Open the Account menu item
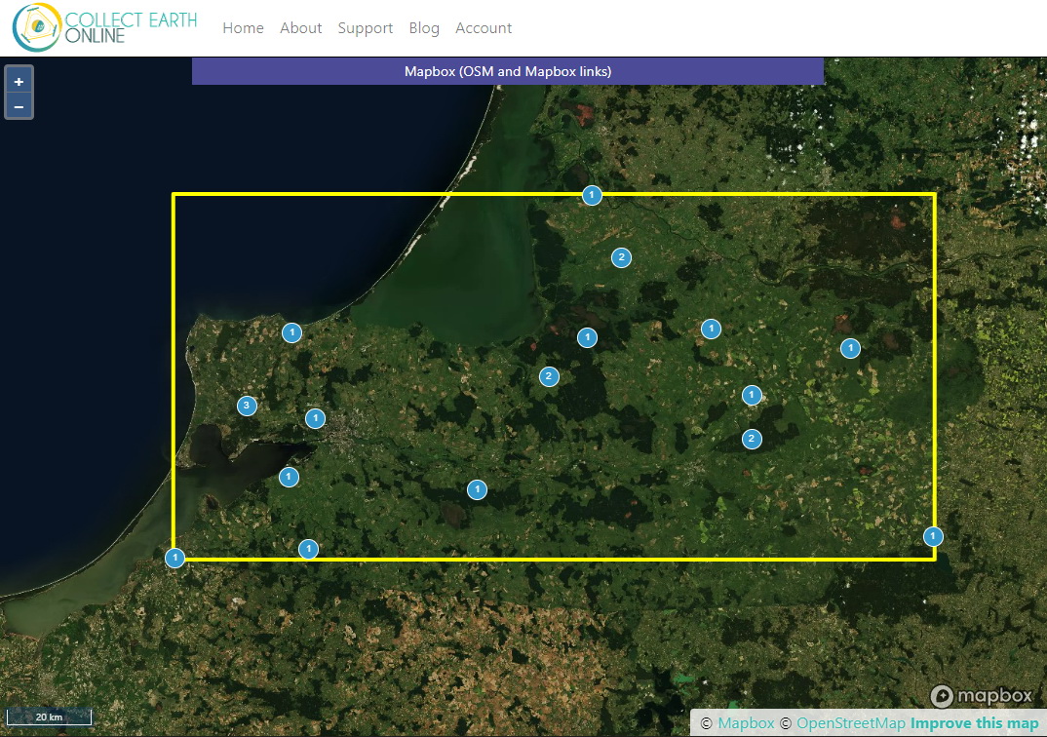Image resolution: width=1047 pixels, height=737 pixels. tap(484, 28)
